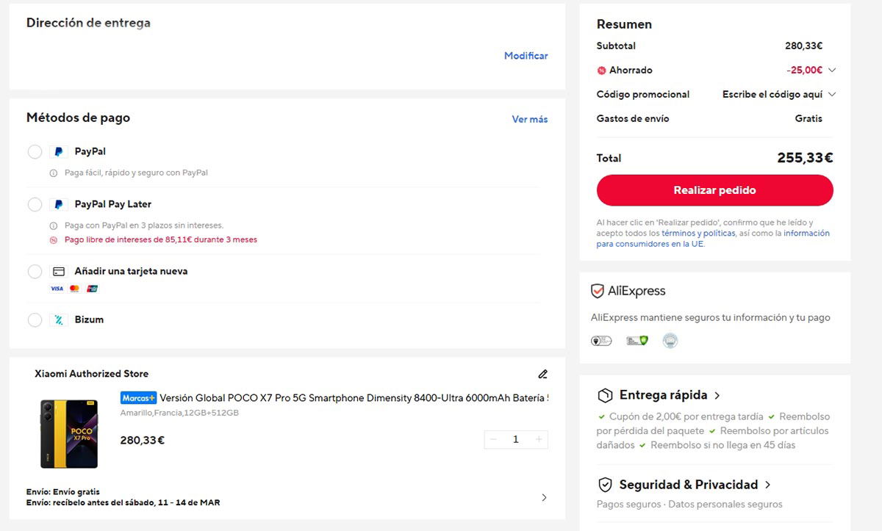The image size is (882, 531).
Task: Choose Bizum payment method
Action: tap(35, 319)
